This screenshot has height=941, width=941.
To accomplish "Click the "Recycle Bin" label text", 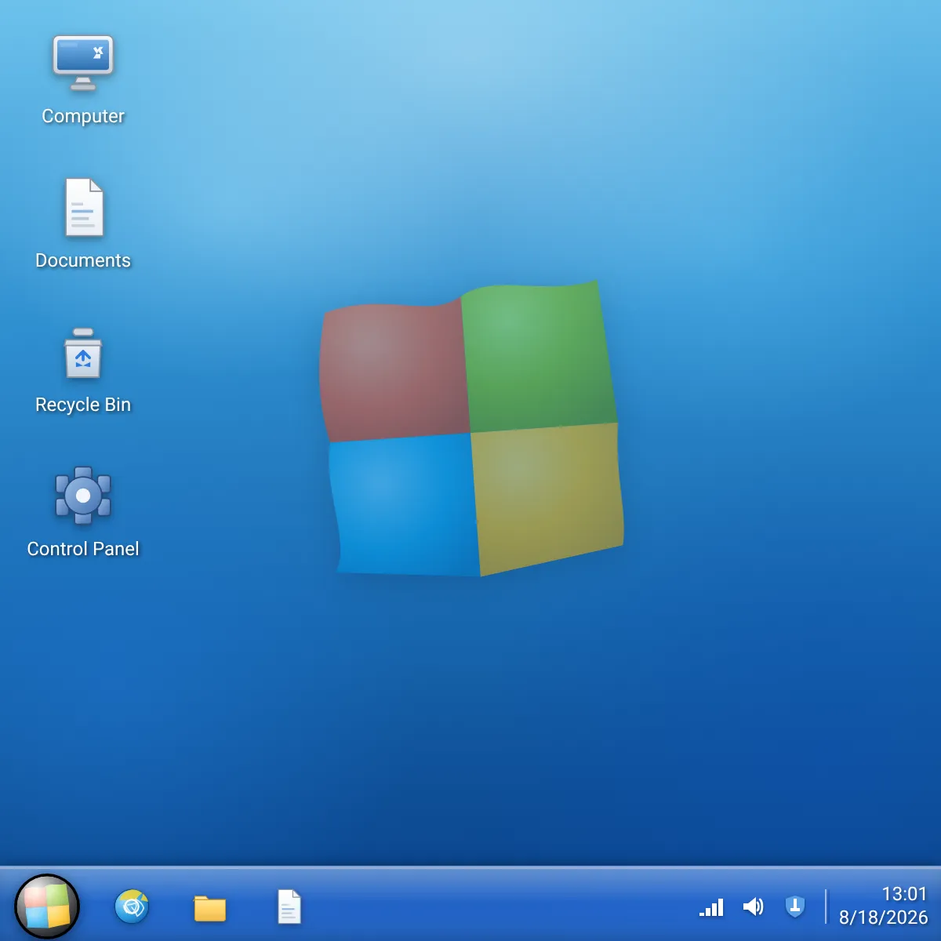I will pyautogui.click(x=83, y=405).
